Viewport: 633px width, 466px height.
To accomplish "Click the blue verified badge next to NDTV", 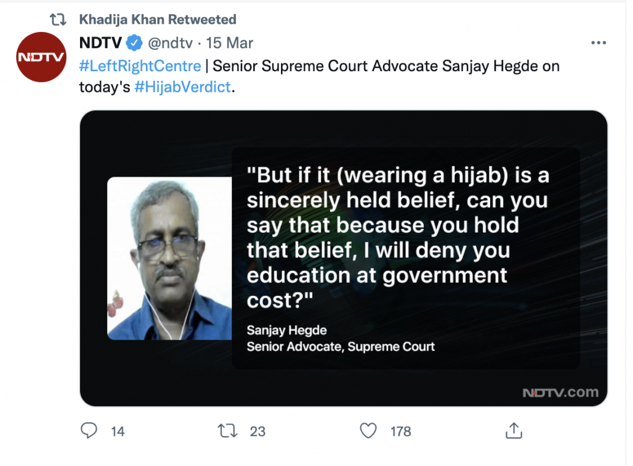I will (x=135, y=43).
